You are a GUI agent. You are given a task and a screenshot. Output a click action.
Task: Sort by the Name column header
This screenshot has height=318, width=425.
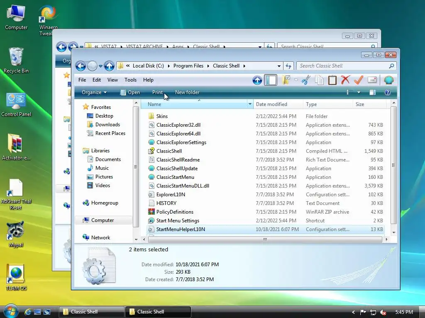point(194,104)
